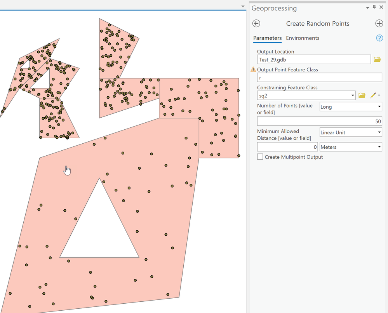This screenshot has height=313, width=388.
Task: Switch to the Parameters tab
Action: pyautogui.click(x=267, y=38)
